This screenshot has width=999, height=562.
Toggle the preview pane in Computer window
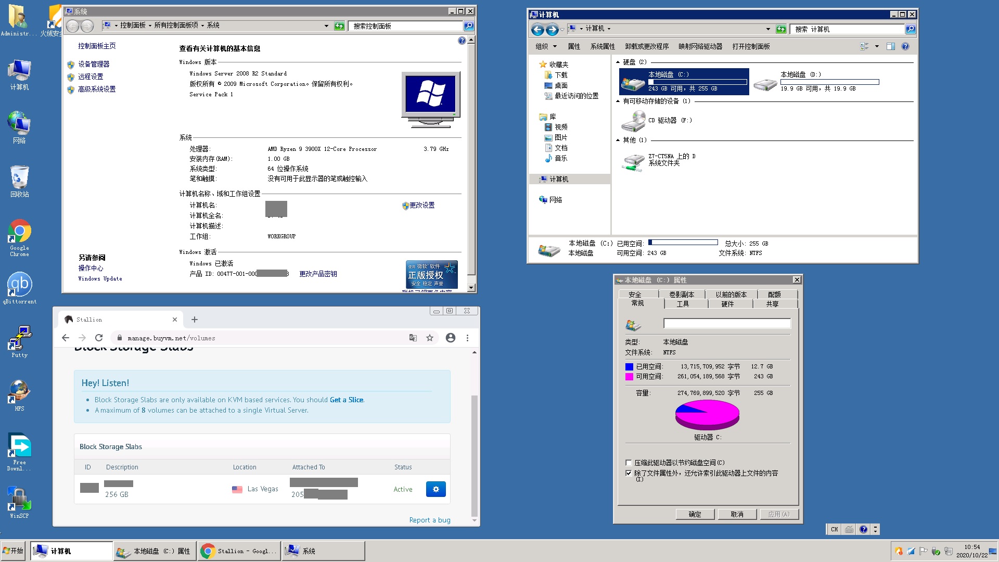890,46
